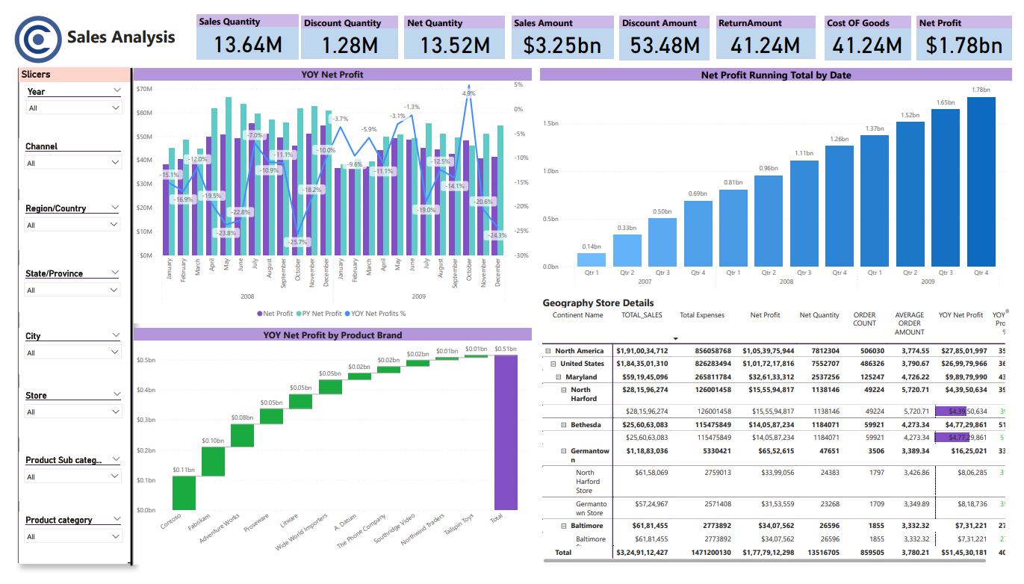
Task: Collapse the Maryland row expander
Action: (x=559, y=377)
